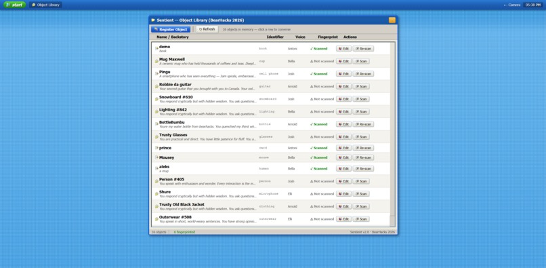This screenshot has height=268, width=546.
Task: Click the Identifier column header
Action: pyautogui.click(x=275, y=37)
